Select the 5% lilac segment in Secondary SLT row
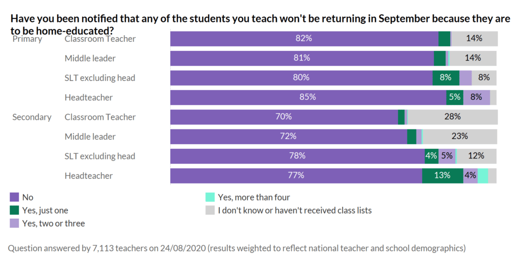This screenshot has height=261, width=522. (x=447, y=156)
